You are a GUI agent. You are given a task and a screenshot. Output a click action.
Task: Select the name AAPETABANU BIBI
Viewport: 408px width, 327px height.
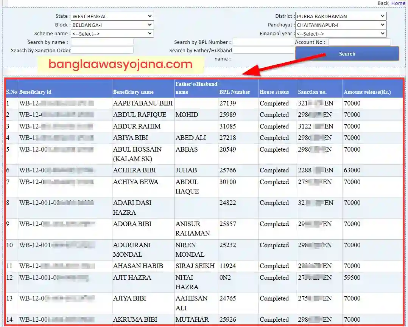(x=143, y=103)
